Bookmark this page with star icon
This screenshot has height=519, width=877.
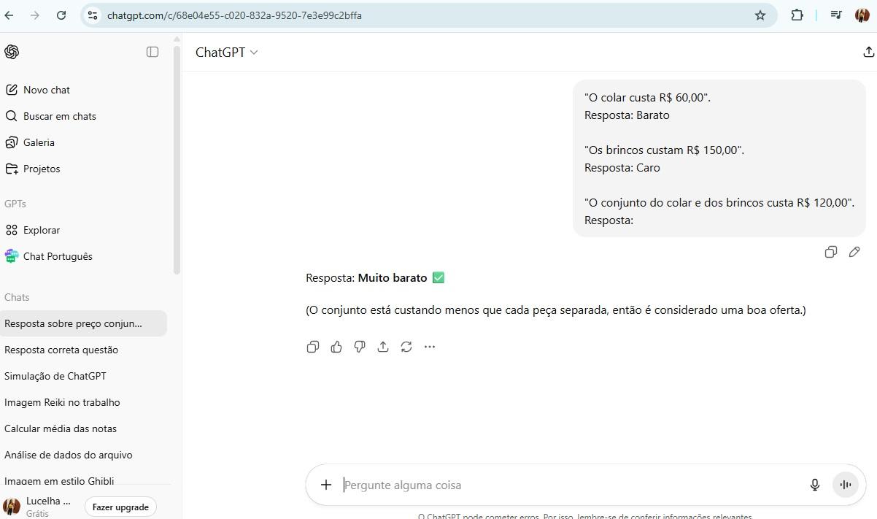[760, 15]
